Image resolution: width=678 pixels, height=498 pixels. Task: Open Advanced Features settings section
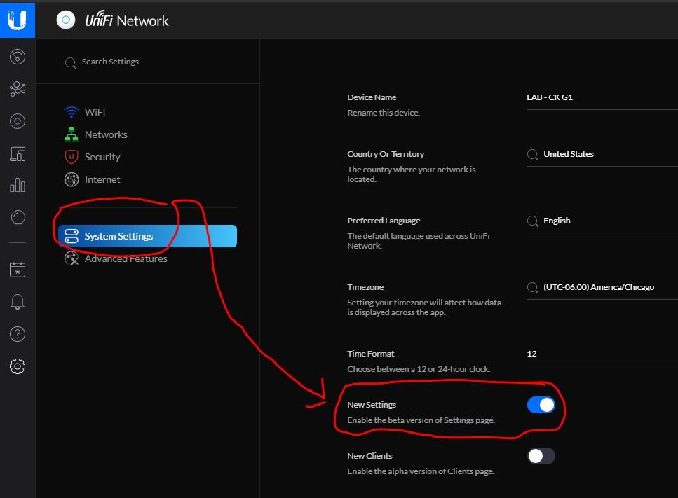point(125,258)
